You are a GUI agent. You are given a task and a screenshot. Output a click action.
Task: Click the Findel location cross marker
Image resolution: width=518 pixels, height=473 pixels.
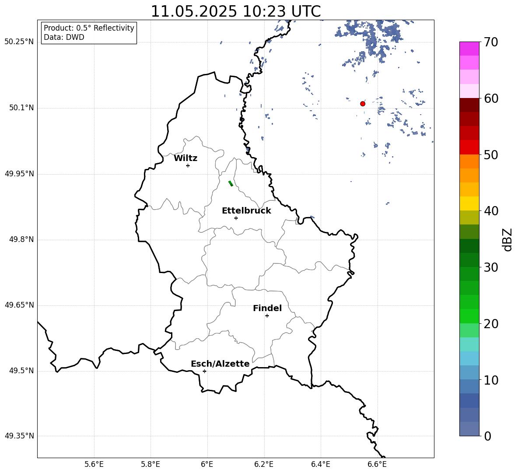click(x=267, y=316)
